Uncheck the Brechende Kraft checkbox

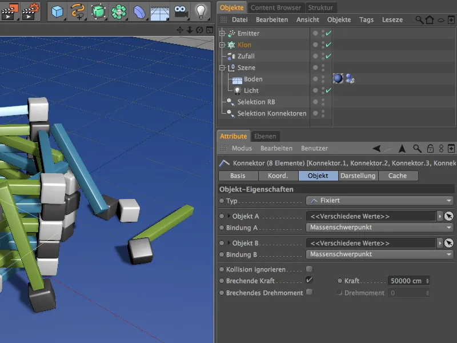[309, 280]
